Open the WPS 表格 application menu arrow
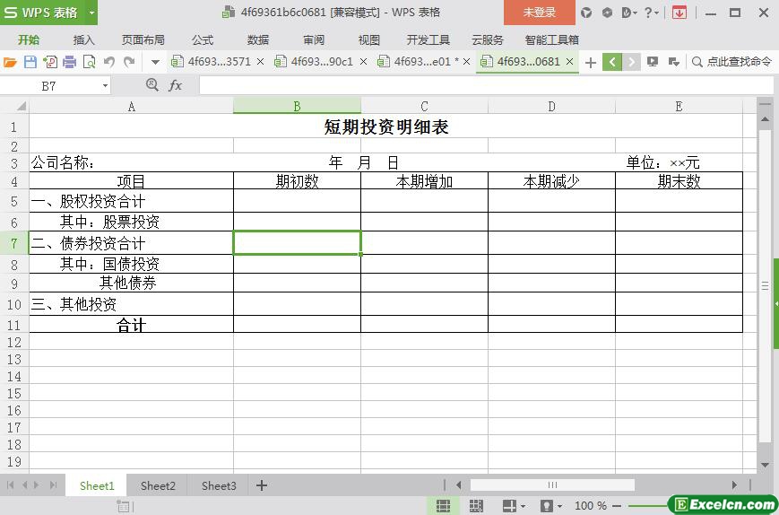Viewport: 779px width, 515px height. 91,13
